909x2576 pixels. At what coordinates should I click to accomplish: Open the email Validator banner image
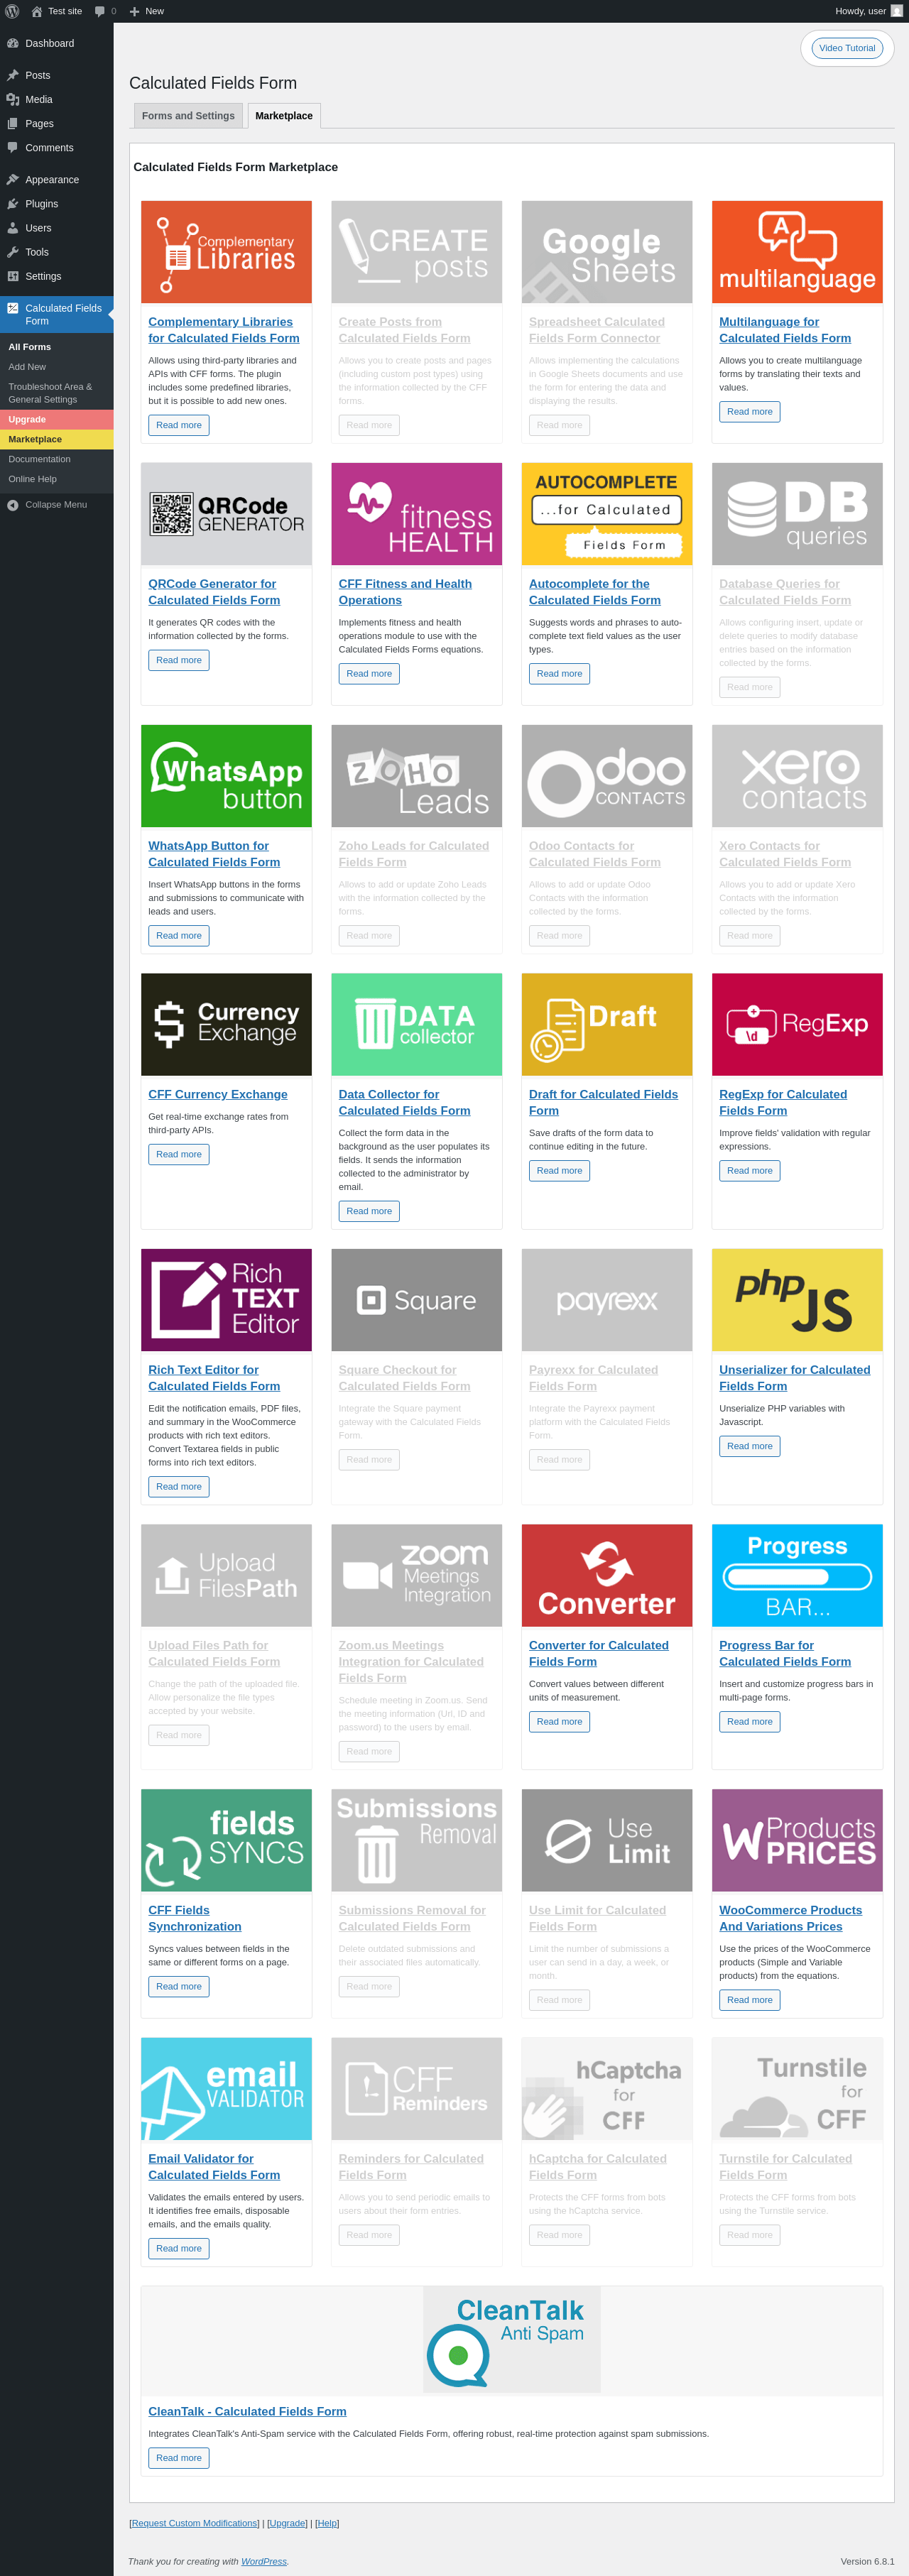226,2089
